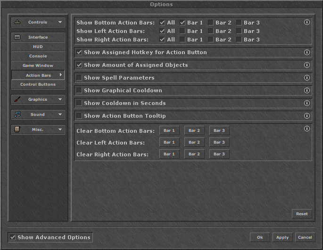The height and width of the screenshot is (250, 323).
Task: Select the Action Bars page
Action: click(38, 75)
